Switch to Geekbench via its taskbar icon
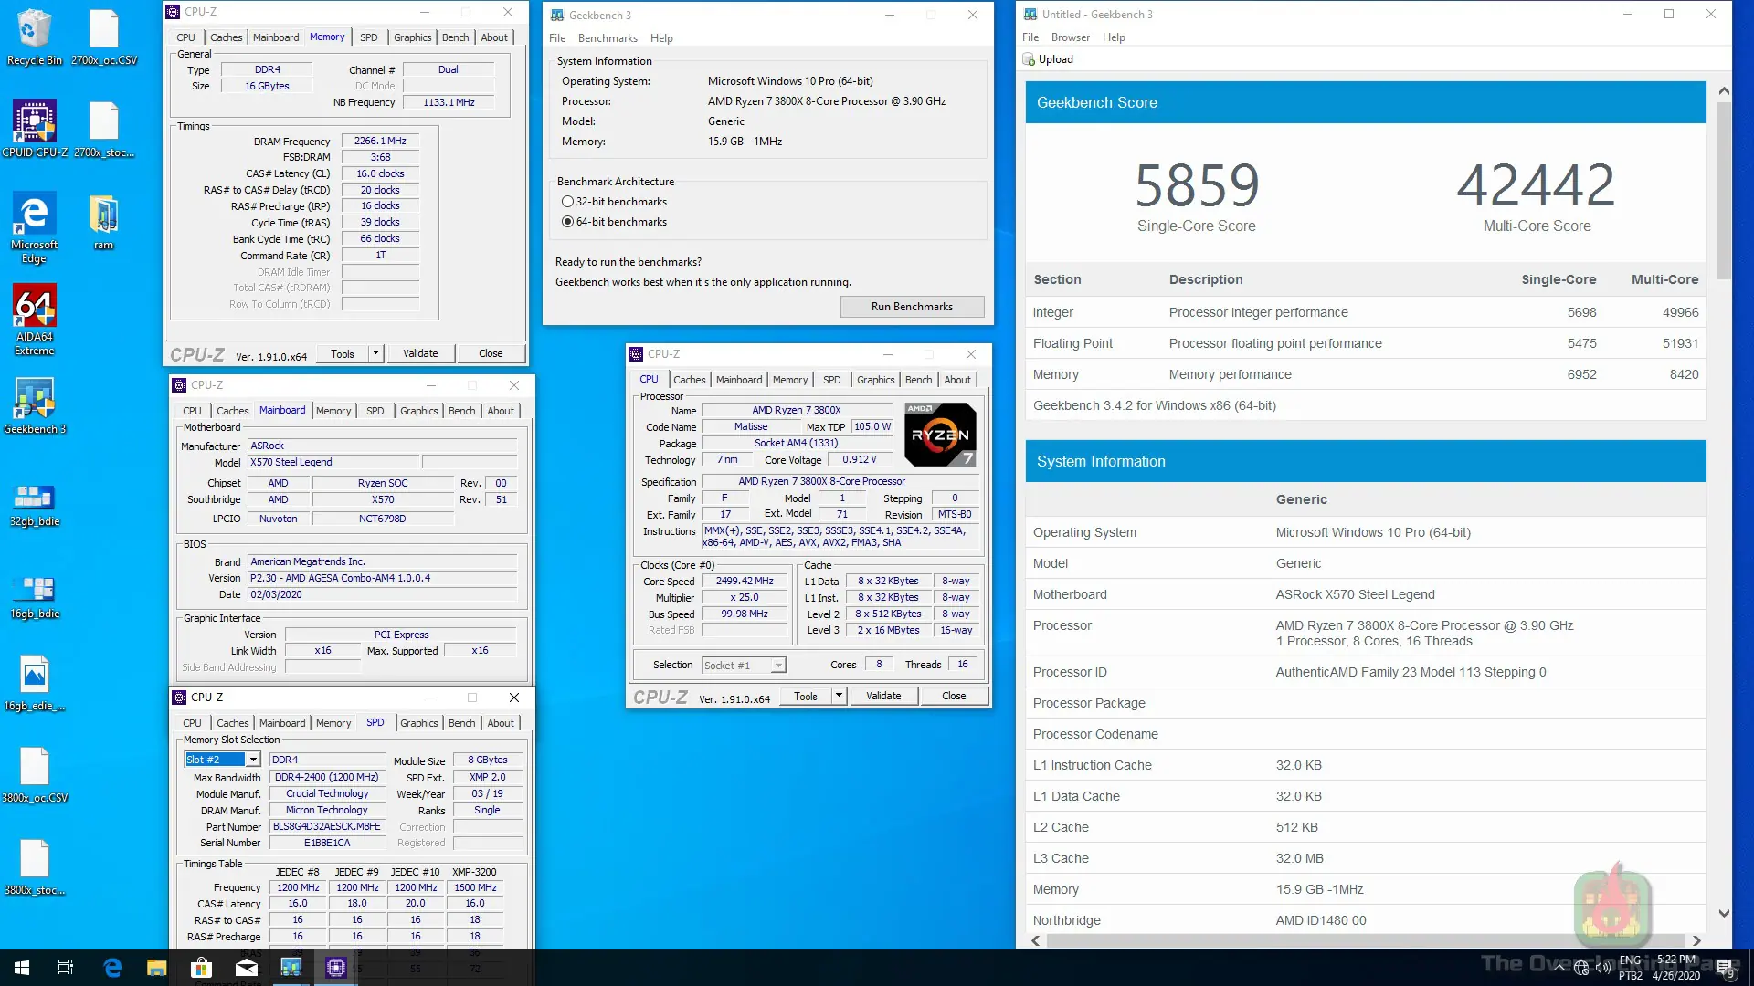Viewport: 1754px width, 986px height. coord(291,968)
